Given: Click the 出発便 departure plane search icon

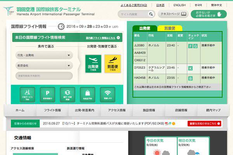Looking at the screenshot, I should pyautogui.click(x=93, y=64).
